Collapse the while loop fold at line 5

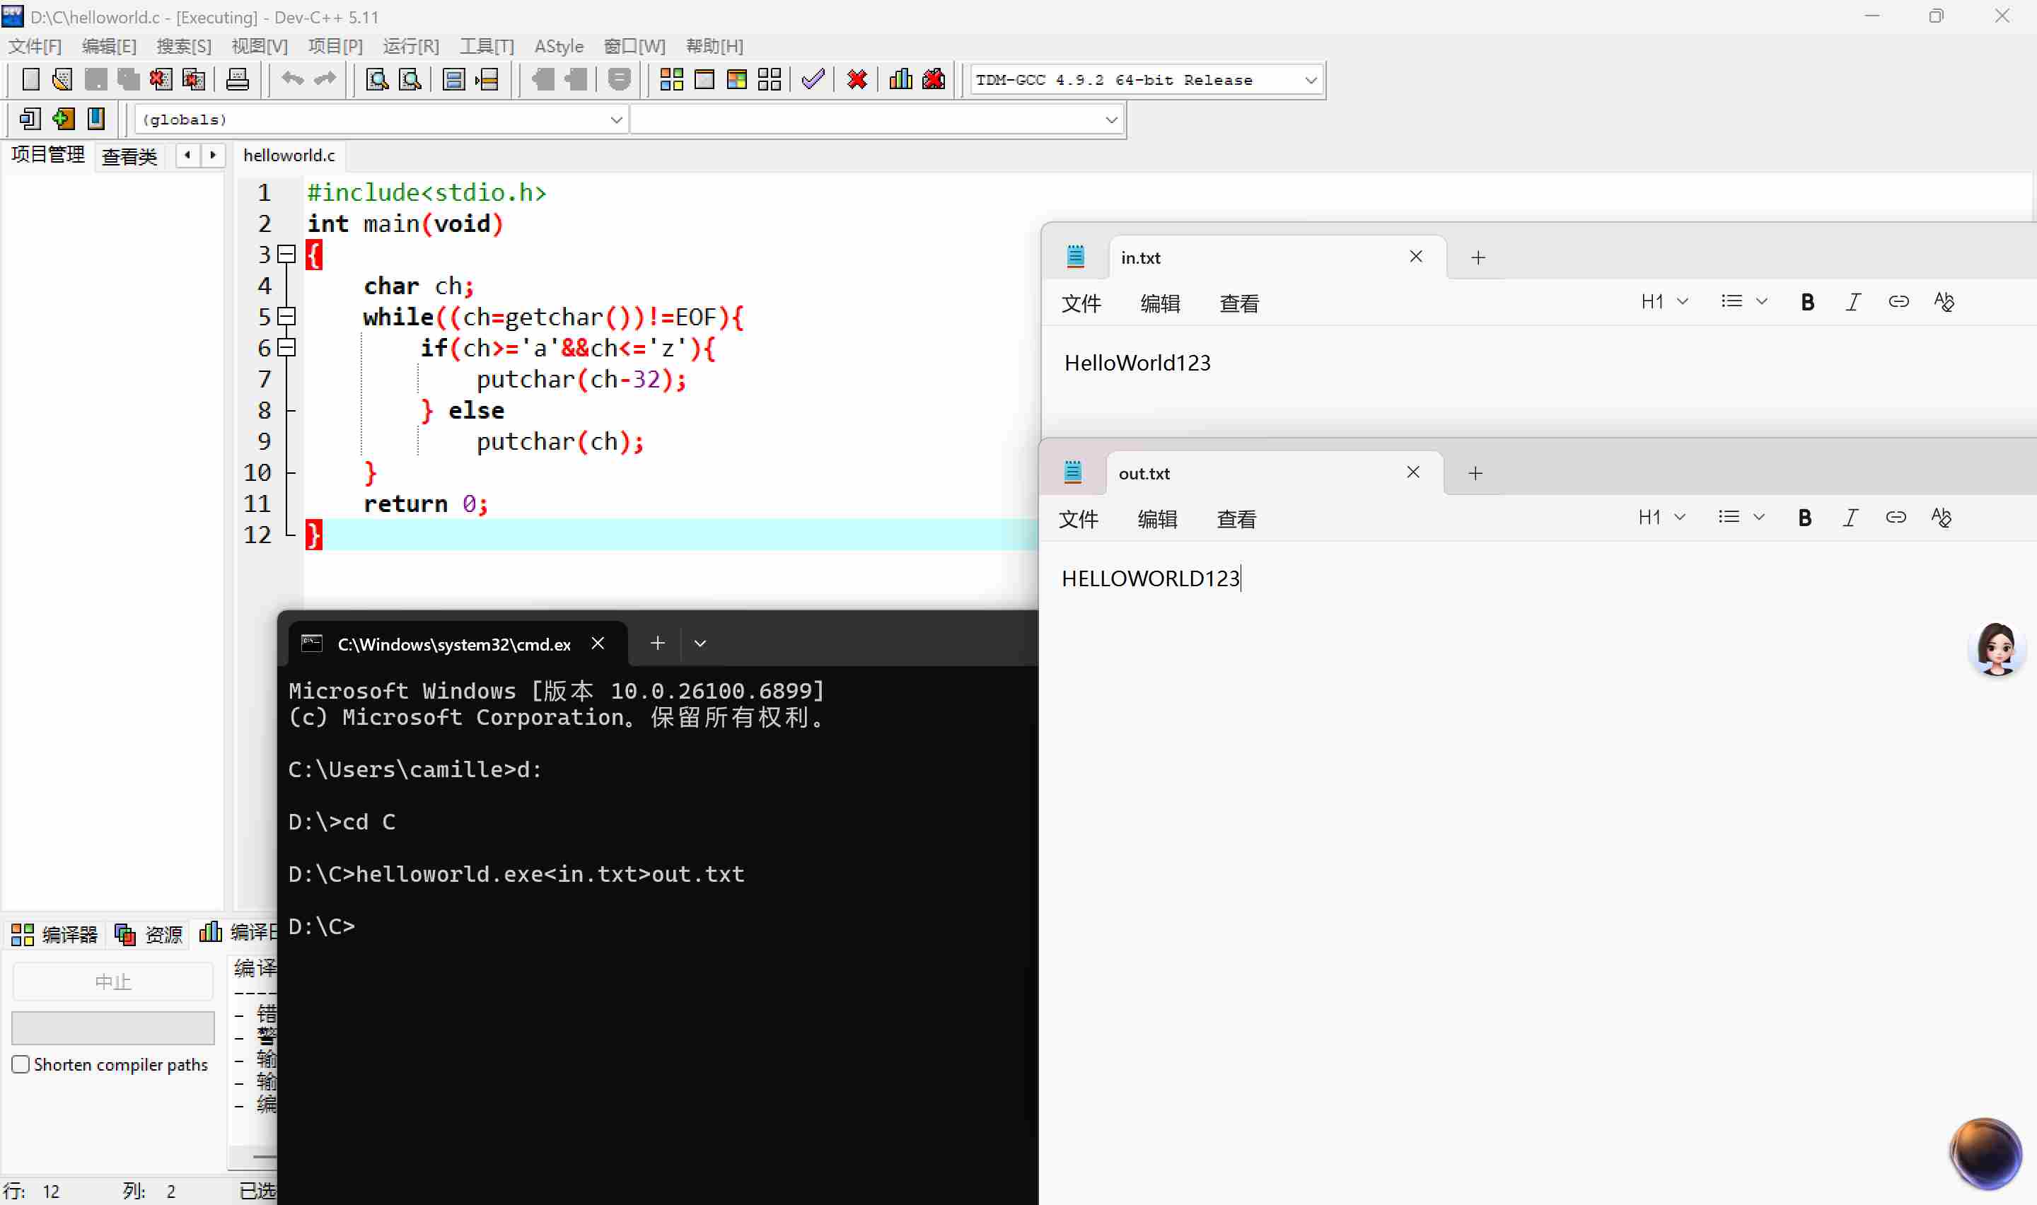(x=286, y=317)
